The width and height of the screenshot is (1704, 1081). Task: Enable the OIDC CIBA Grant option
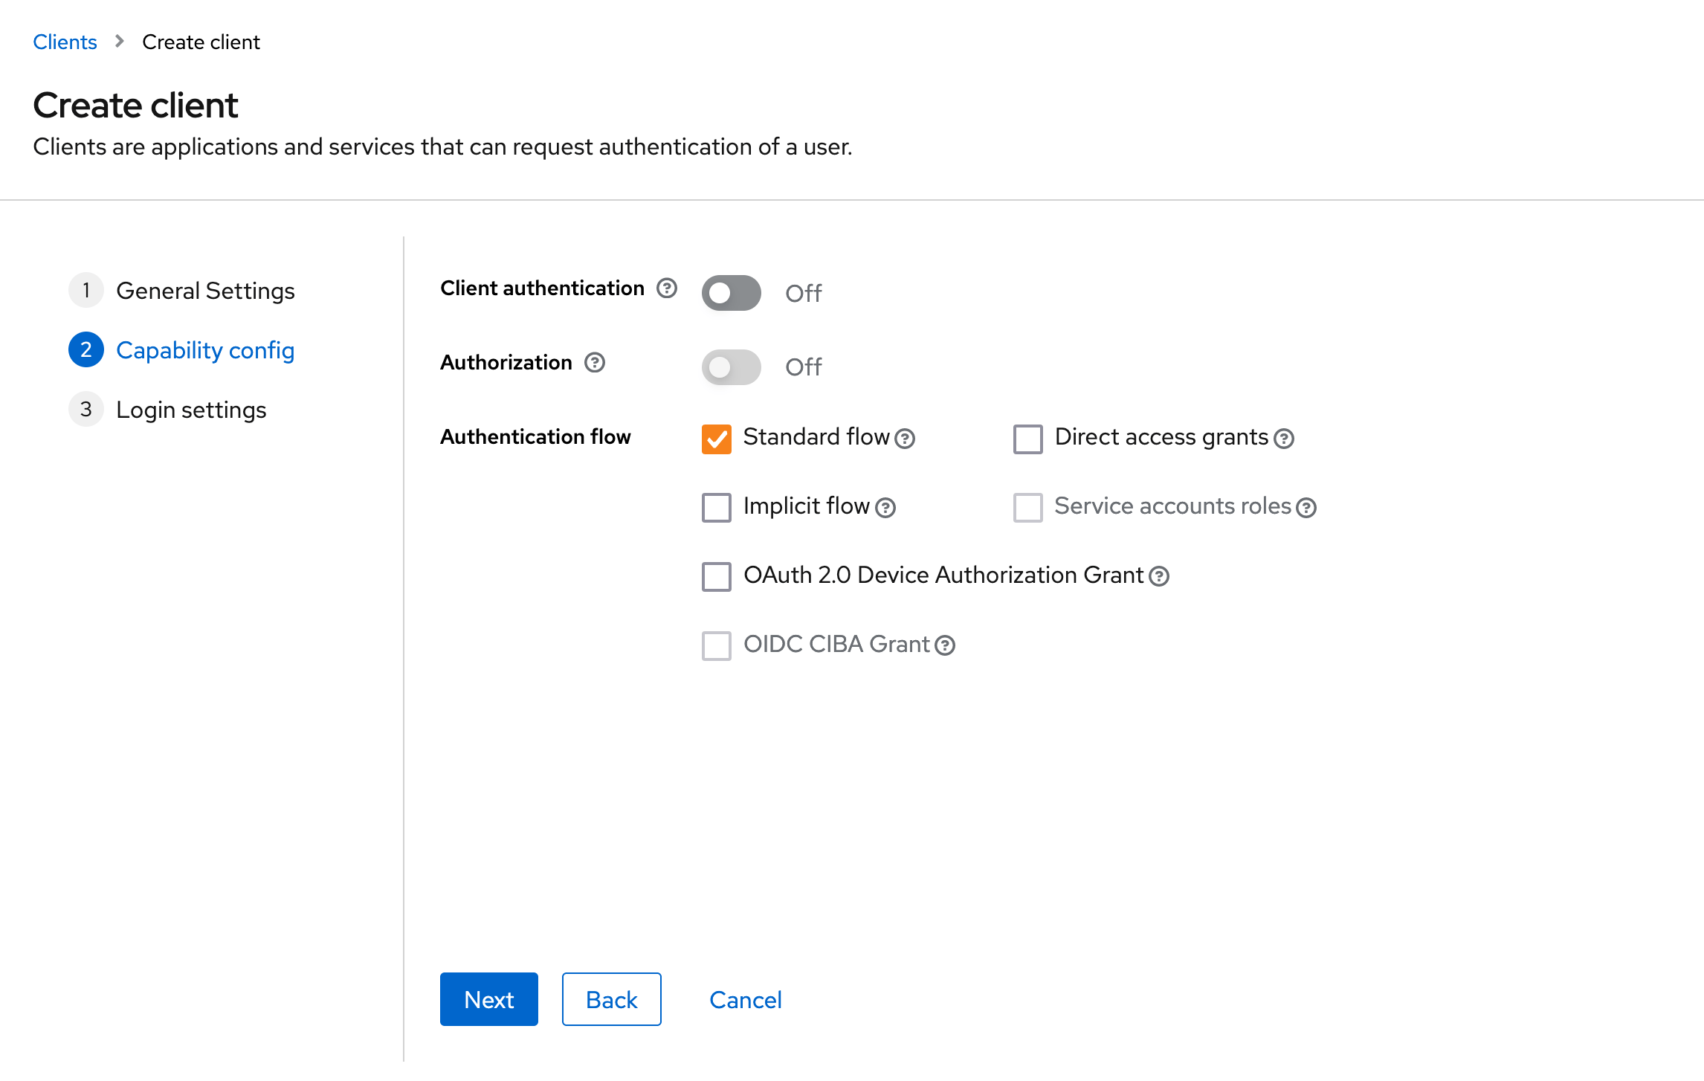[x=716, y=646]
